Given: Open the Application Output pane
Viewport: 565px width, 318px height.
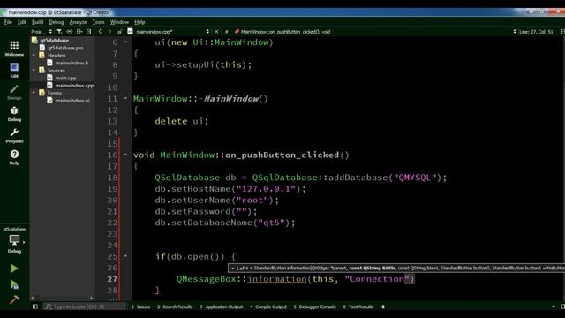Looking at the screenshot, I should [x=222, y=307].
